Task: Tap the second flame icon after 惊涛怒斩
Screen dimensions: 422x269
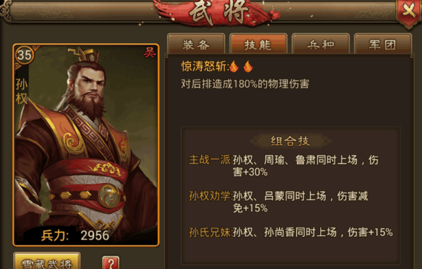Action: 248,66
